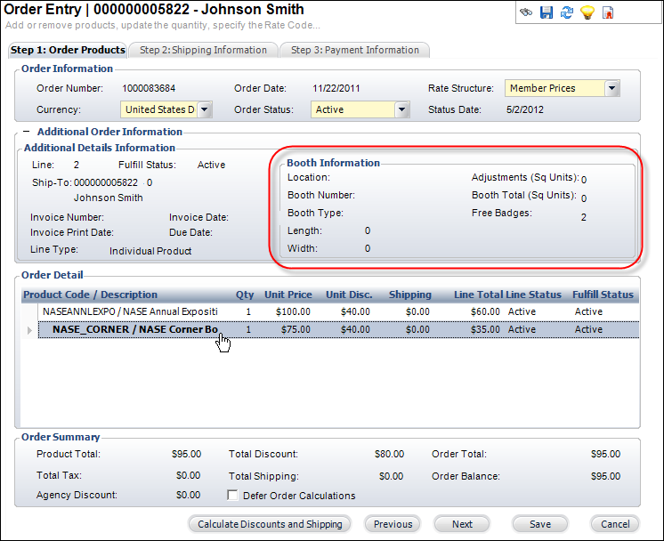The height and width of the screenshot is (541, 664).
Task: Toggle Defer Order Calculations checkbox
Action: (x=234, y=496)
